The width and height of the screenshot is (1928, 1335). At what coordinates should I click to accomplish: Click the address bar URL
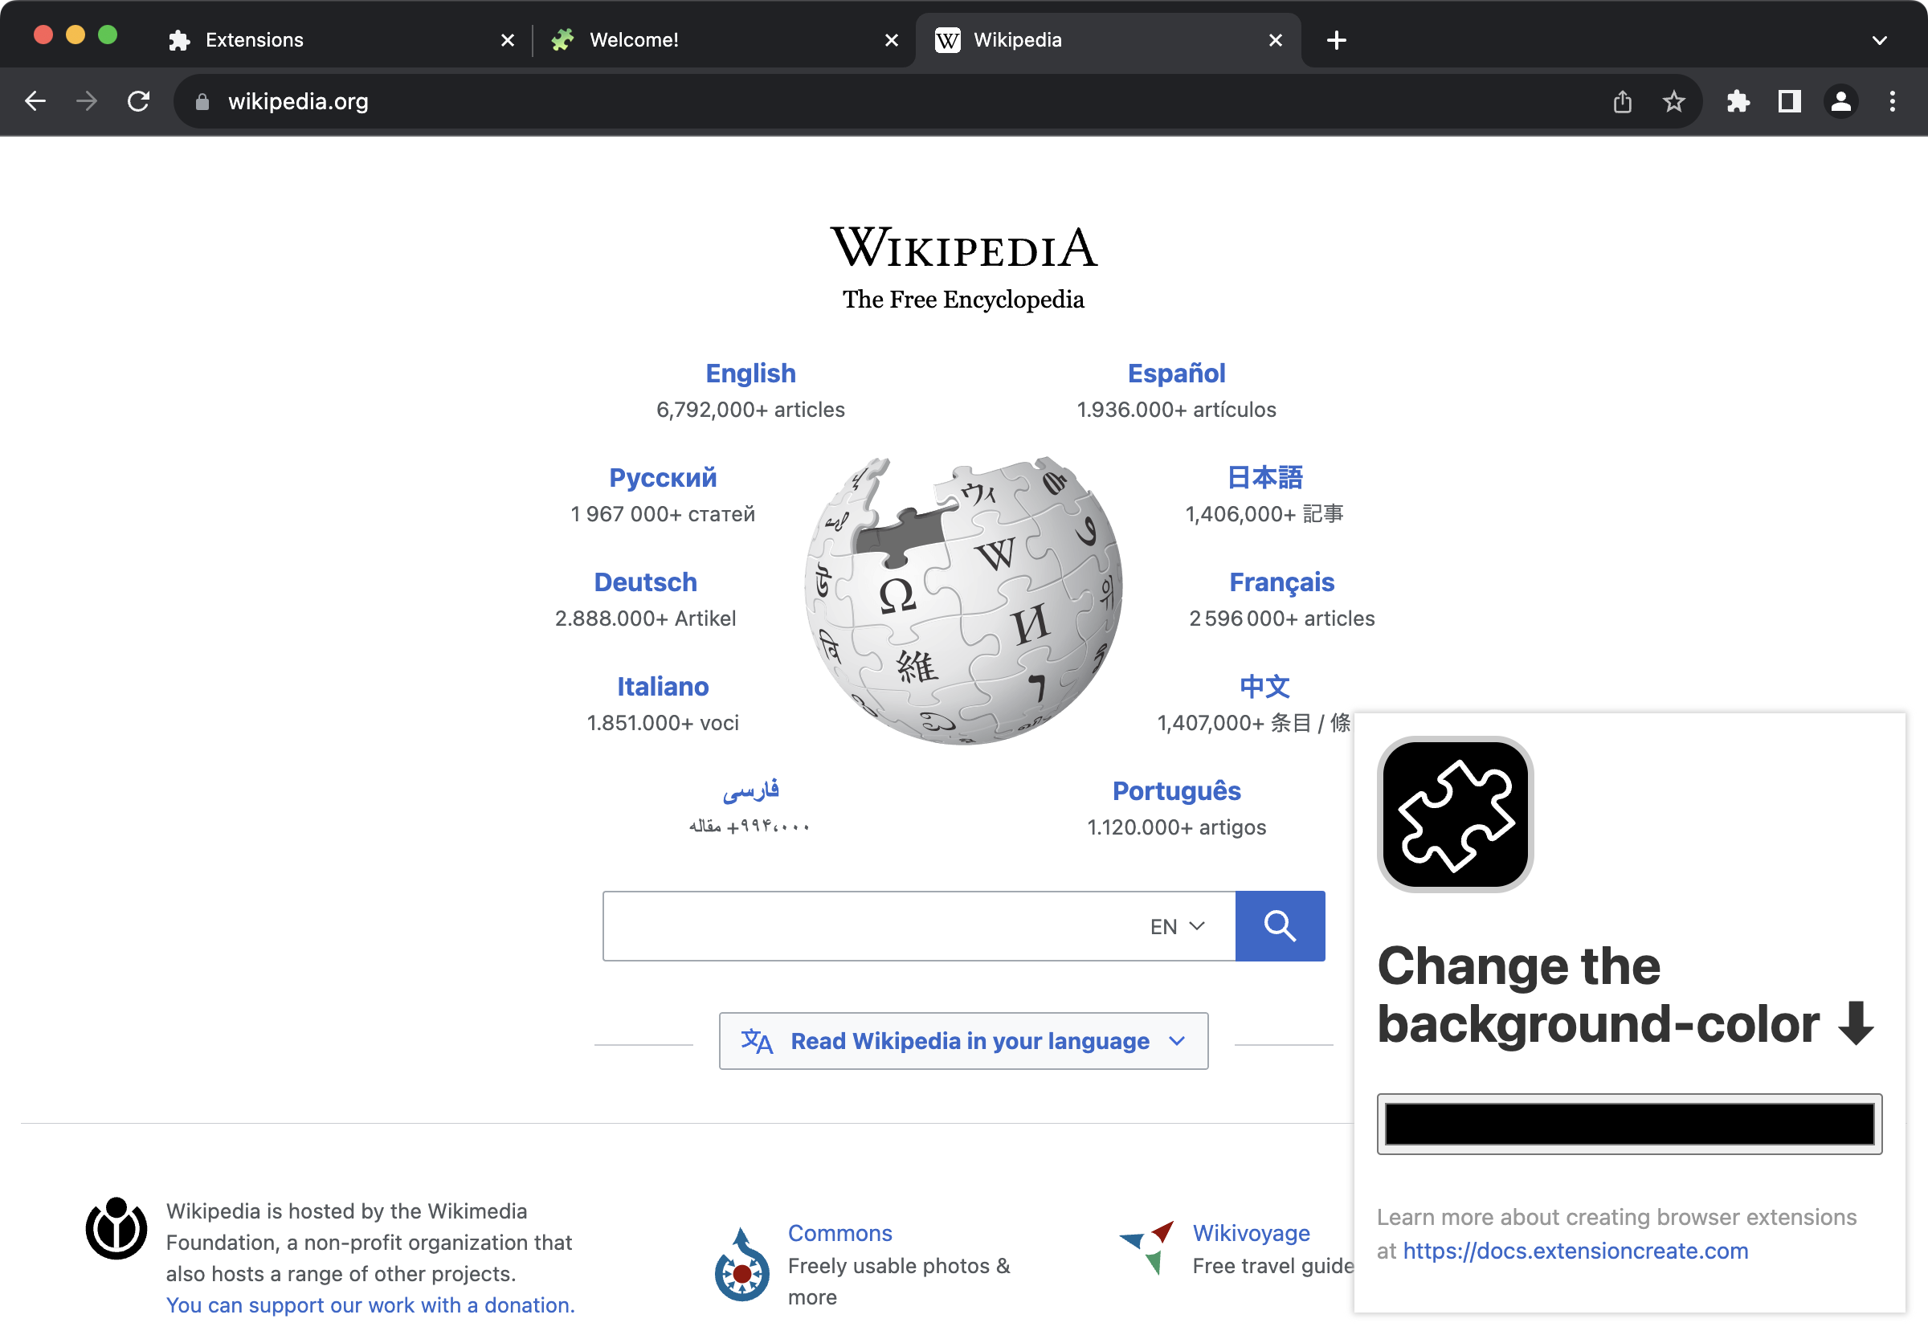click(x=298, y=101)
